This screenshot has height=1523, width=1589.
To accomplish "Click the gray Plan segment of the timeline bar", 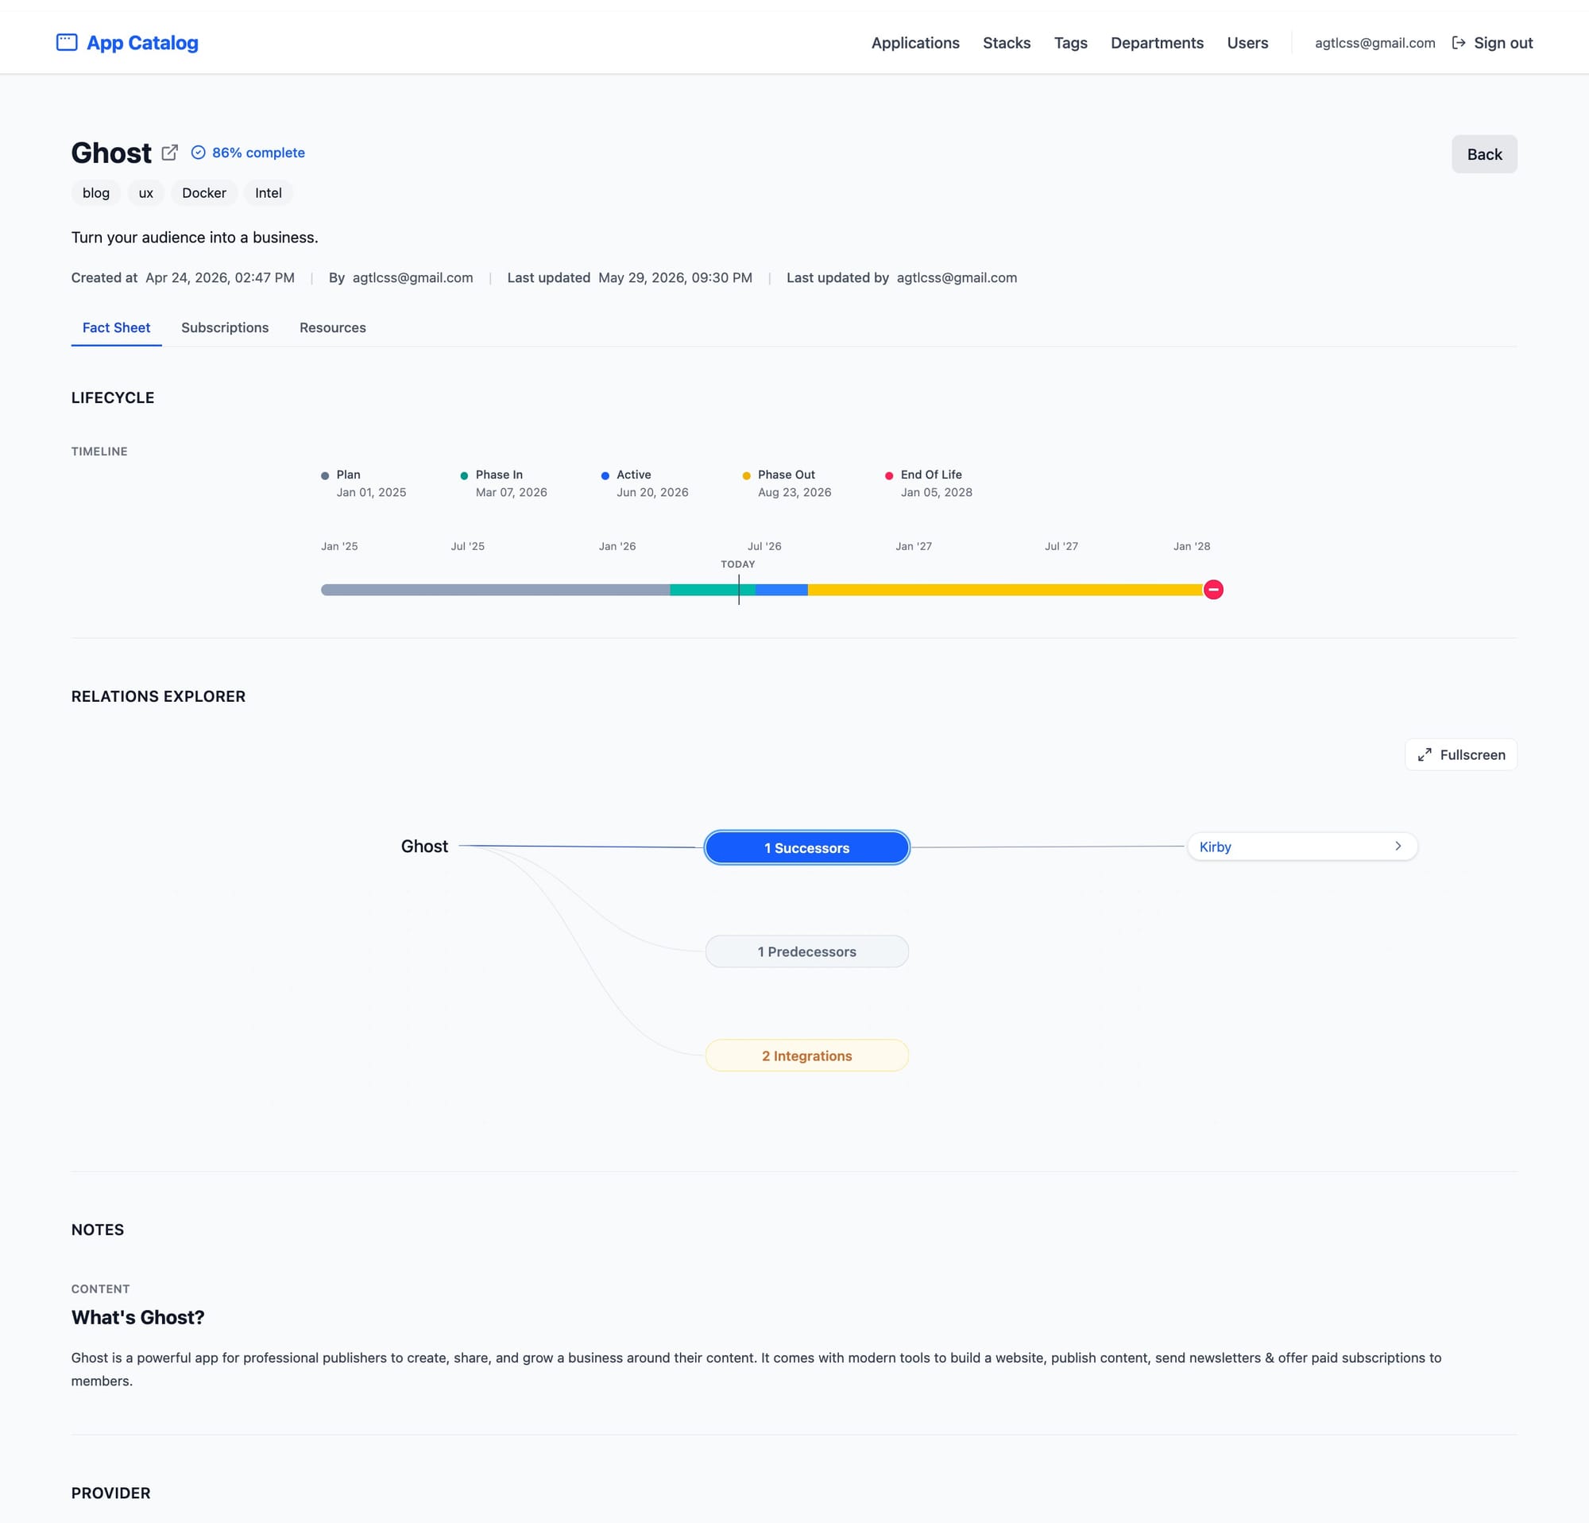I will coord(495,590).
